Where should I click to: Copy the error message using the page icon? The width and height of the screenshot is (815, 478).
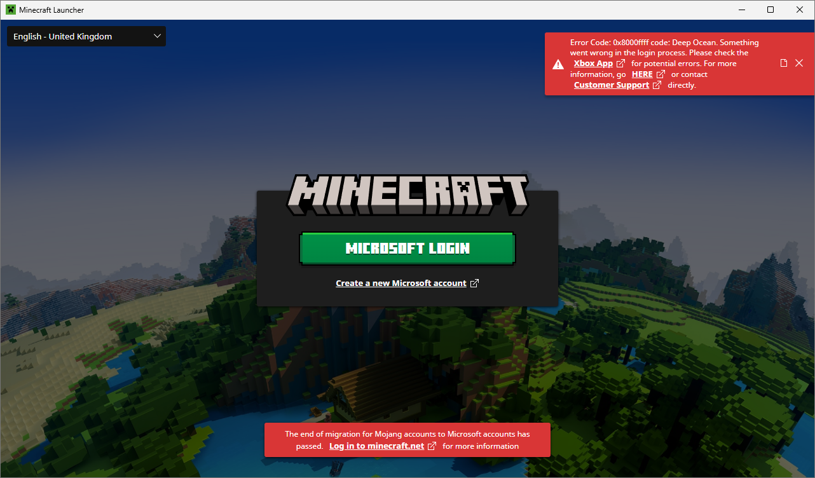784,63
